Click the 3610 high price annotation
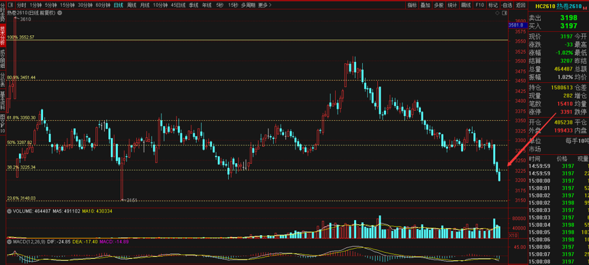The height and width of the screenshot is (265, 589). [x=26, y=19]
